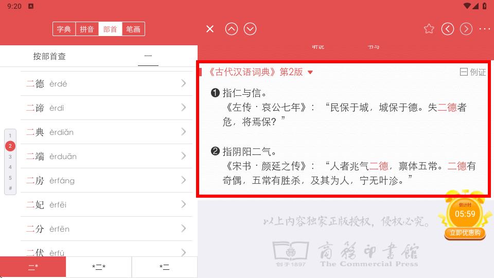Open the 二谛 èrdì entry
494x278 pixels.
(x=107, y=108)
